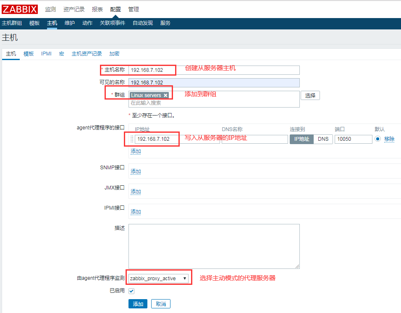Focus the 端口 field showing 10050
This screenshot has height=313, width=401.
point(354,139)
